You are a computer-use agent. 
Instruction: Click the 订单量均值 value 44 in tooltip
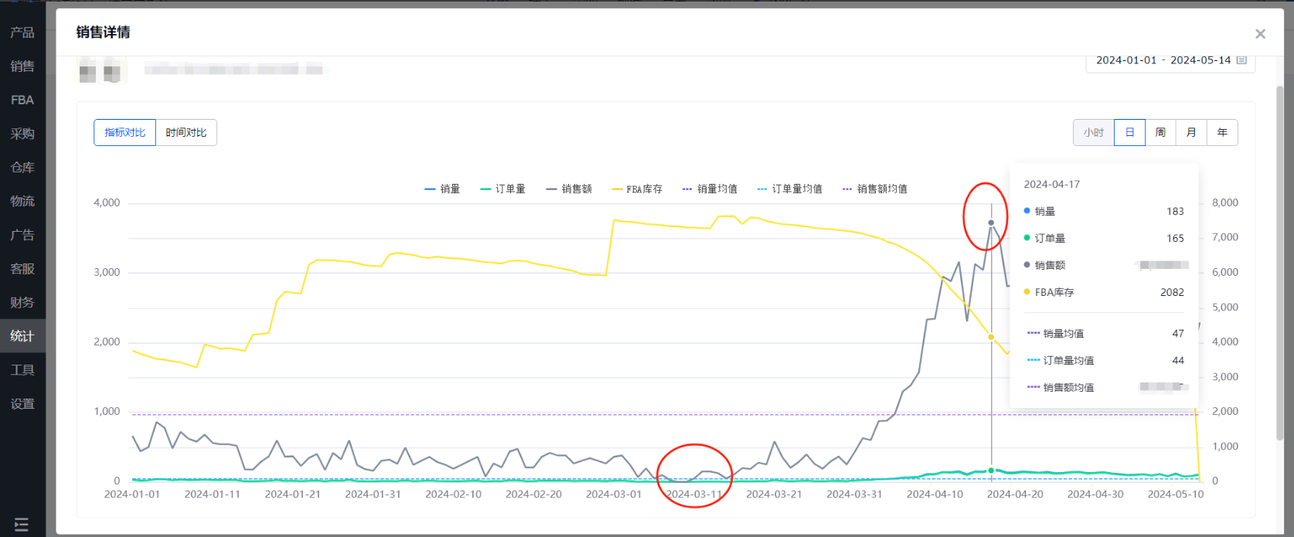click(1178, 360)
